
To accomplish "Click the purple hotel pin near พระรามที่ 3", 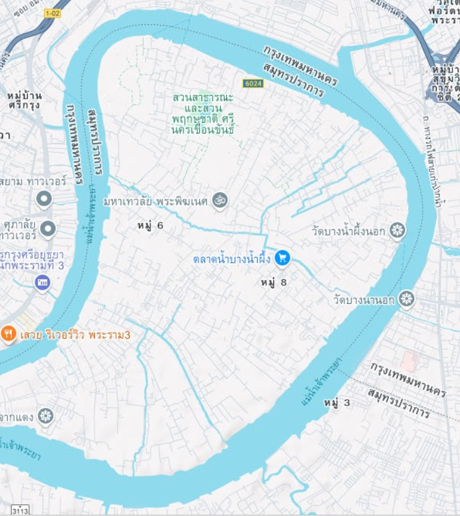I will point(43,283).
